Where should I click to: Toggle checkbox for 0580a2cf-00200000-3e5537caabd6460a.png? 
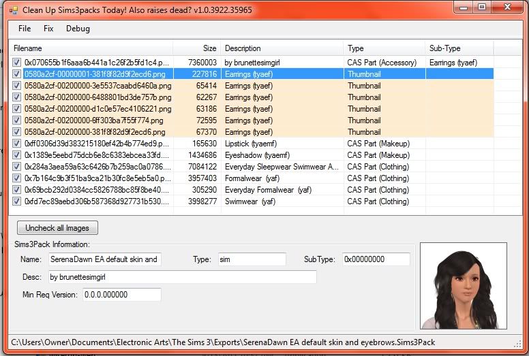click(x=16, y=86)
